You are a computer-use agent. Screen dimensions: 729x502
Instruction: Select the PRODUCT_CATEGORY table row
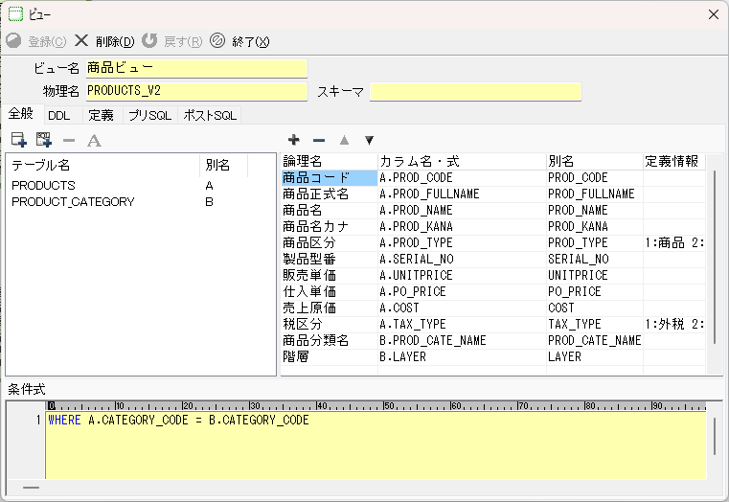tap(140, 202)
